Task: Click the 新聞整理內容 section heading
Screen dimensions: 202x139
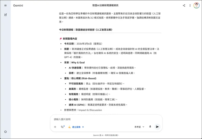Action: (x=70, y=39)
